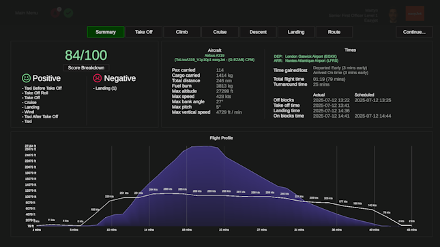Click the green checkmark status icon

pyautogui.click(x=68, y=13)
